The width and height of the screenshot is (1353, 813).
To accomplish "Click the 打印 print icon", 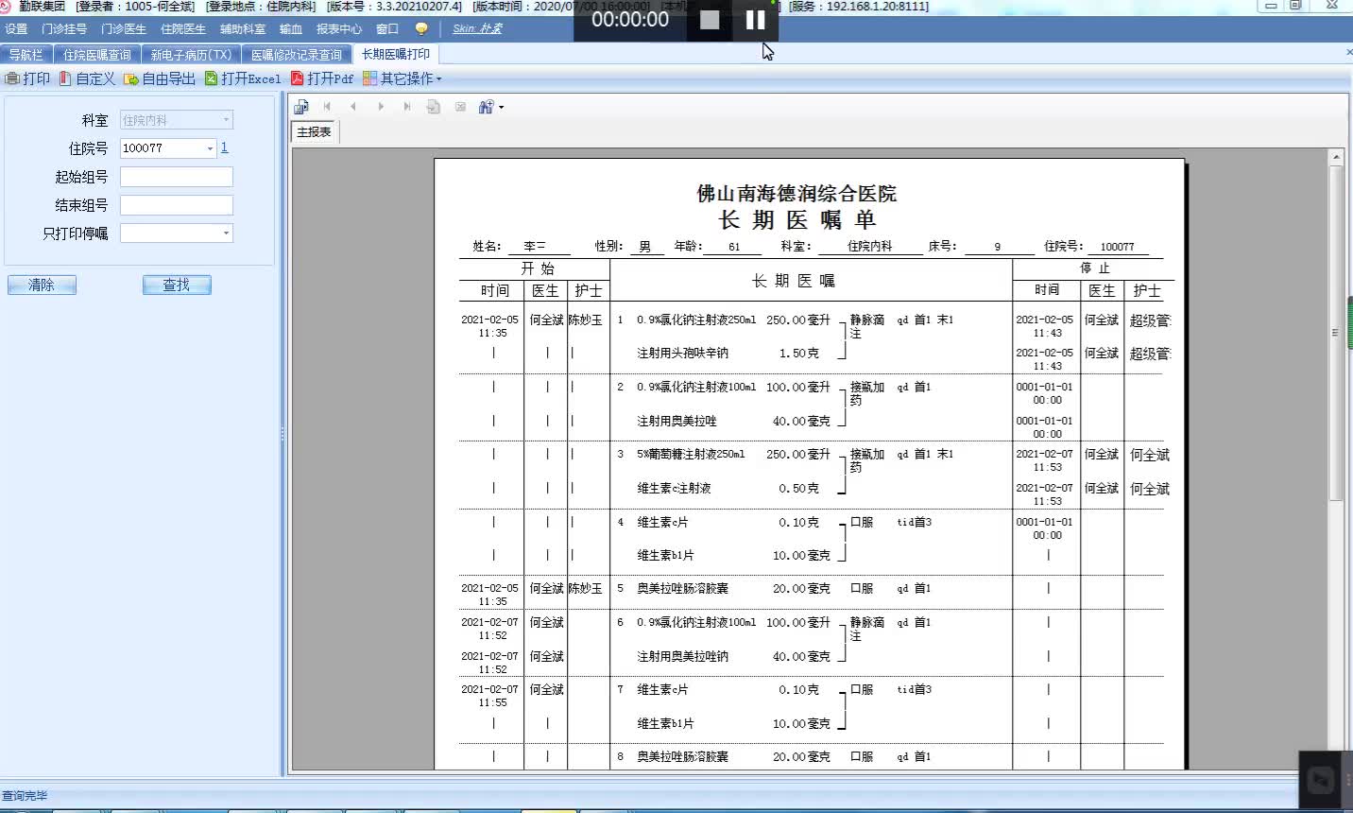I will (x=12, y=78).
